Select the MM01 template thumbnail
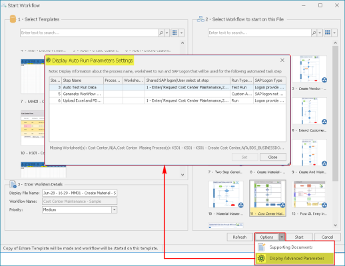 33,76
